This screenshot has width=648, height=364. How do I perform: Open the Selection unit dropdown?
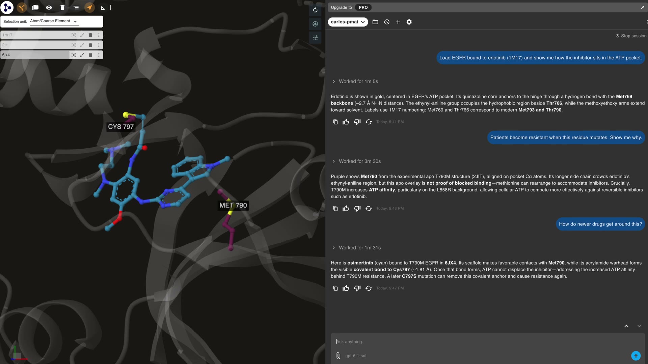pos(54,21)
